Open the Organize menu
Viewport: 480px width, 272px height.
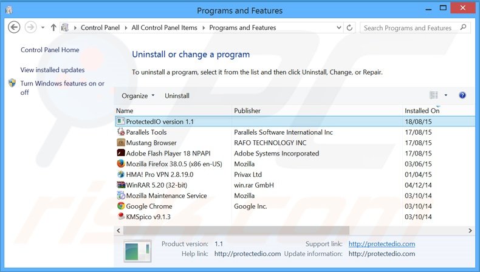coord(138,96)
